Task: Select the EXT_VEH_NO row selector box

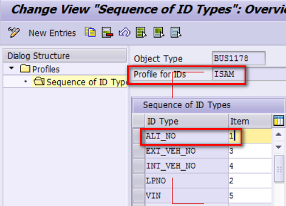Action: coord(139,151)
